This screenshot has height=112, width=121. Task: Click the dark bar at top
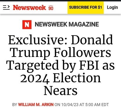tap(60, 1)
